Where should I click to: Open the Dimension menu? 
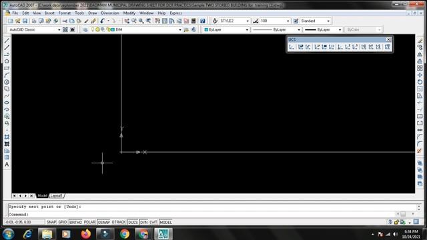click(x=110, y=13)
